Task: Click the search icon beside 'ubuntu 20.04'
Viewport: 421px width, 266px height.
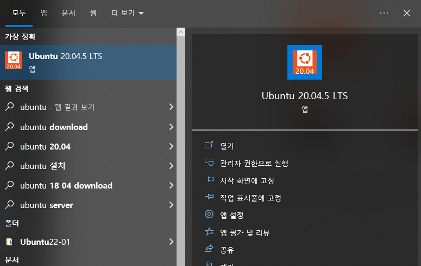Action: point(9,146)
